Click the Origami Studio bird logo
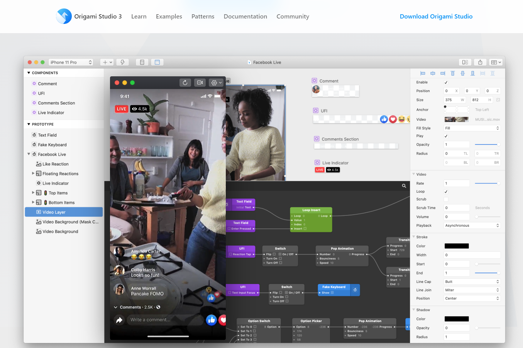The width and height of the screenshot is (523, 348). tap(64, 16)
